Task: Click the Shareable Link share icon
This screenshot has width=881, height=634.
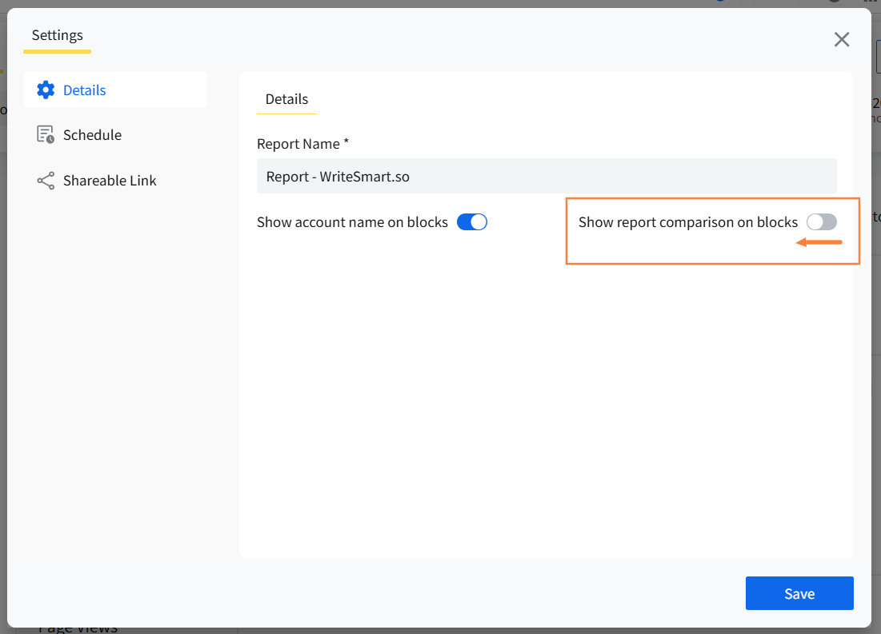Action: click(x=46, y=181)
